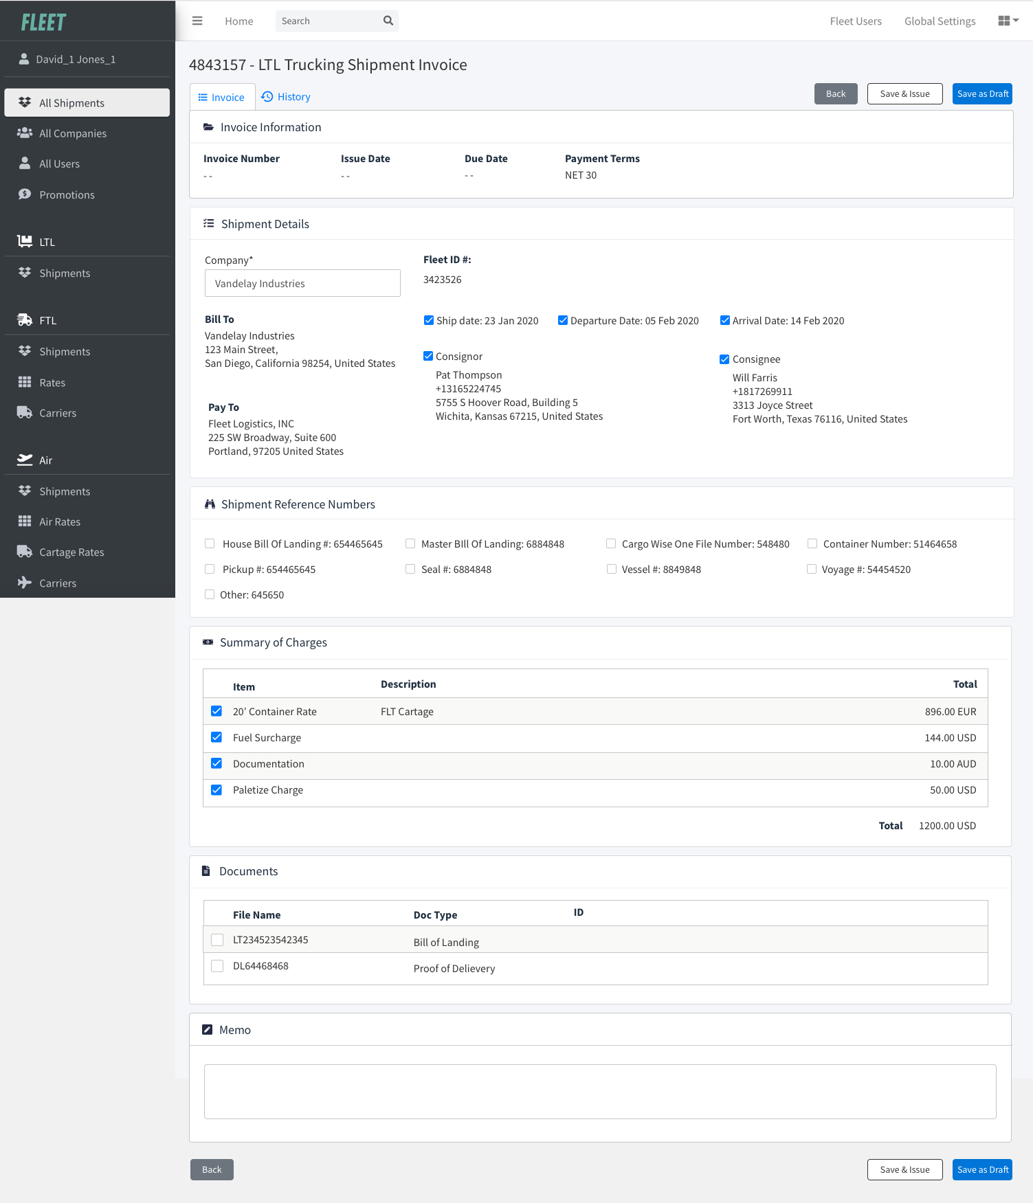Click the FLEET logo
Image resolution: width=1033 pixels, height=1203 pixels.
point(43,23)
